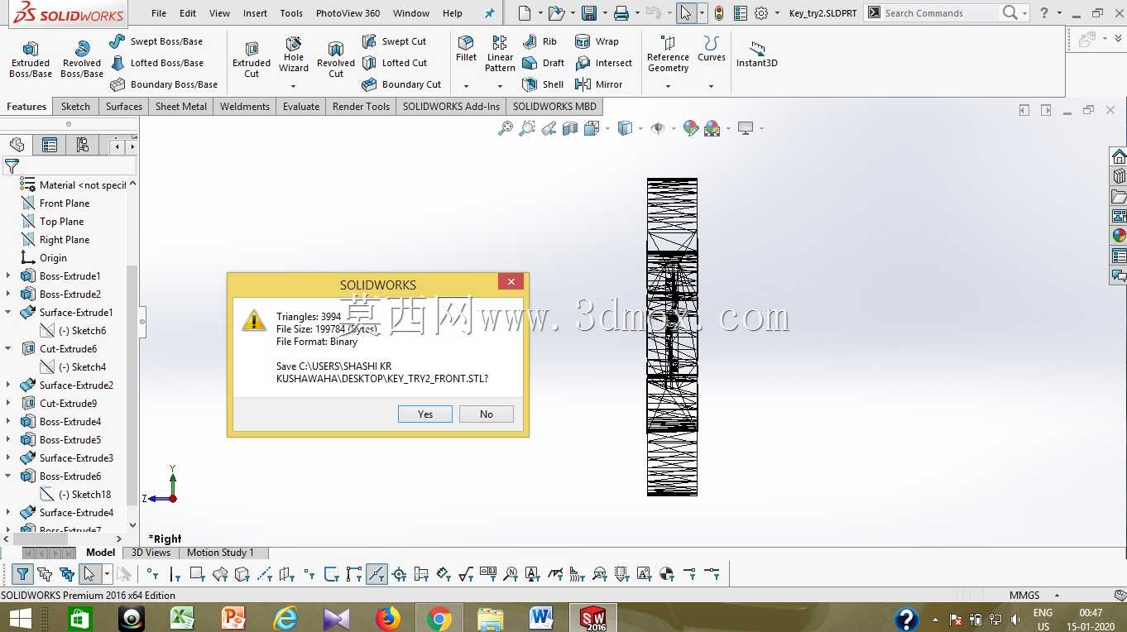Open the Fillet dropdown arrow
The height and width of the screenshot is (632, 1127).
(467, 86)
